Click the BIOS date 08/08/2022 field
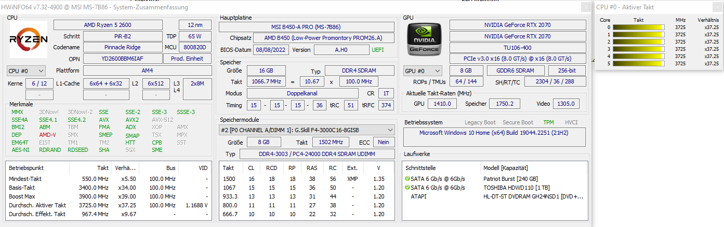724x227 pixels. pyautogui.click(x=271, y=50)
